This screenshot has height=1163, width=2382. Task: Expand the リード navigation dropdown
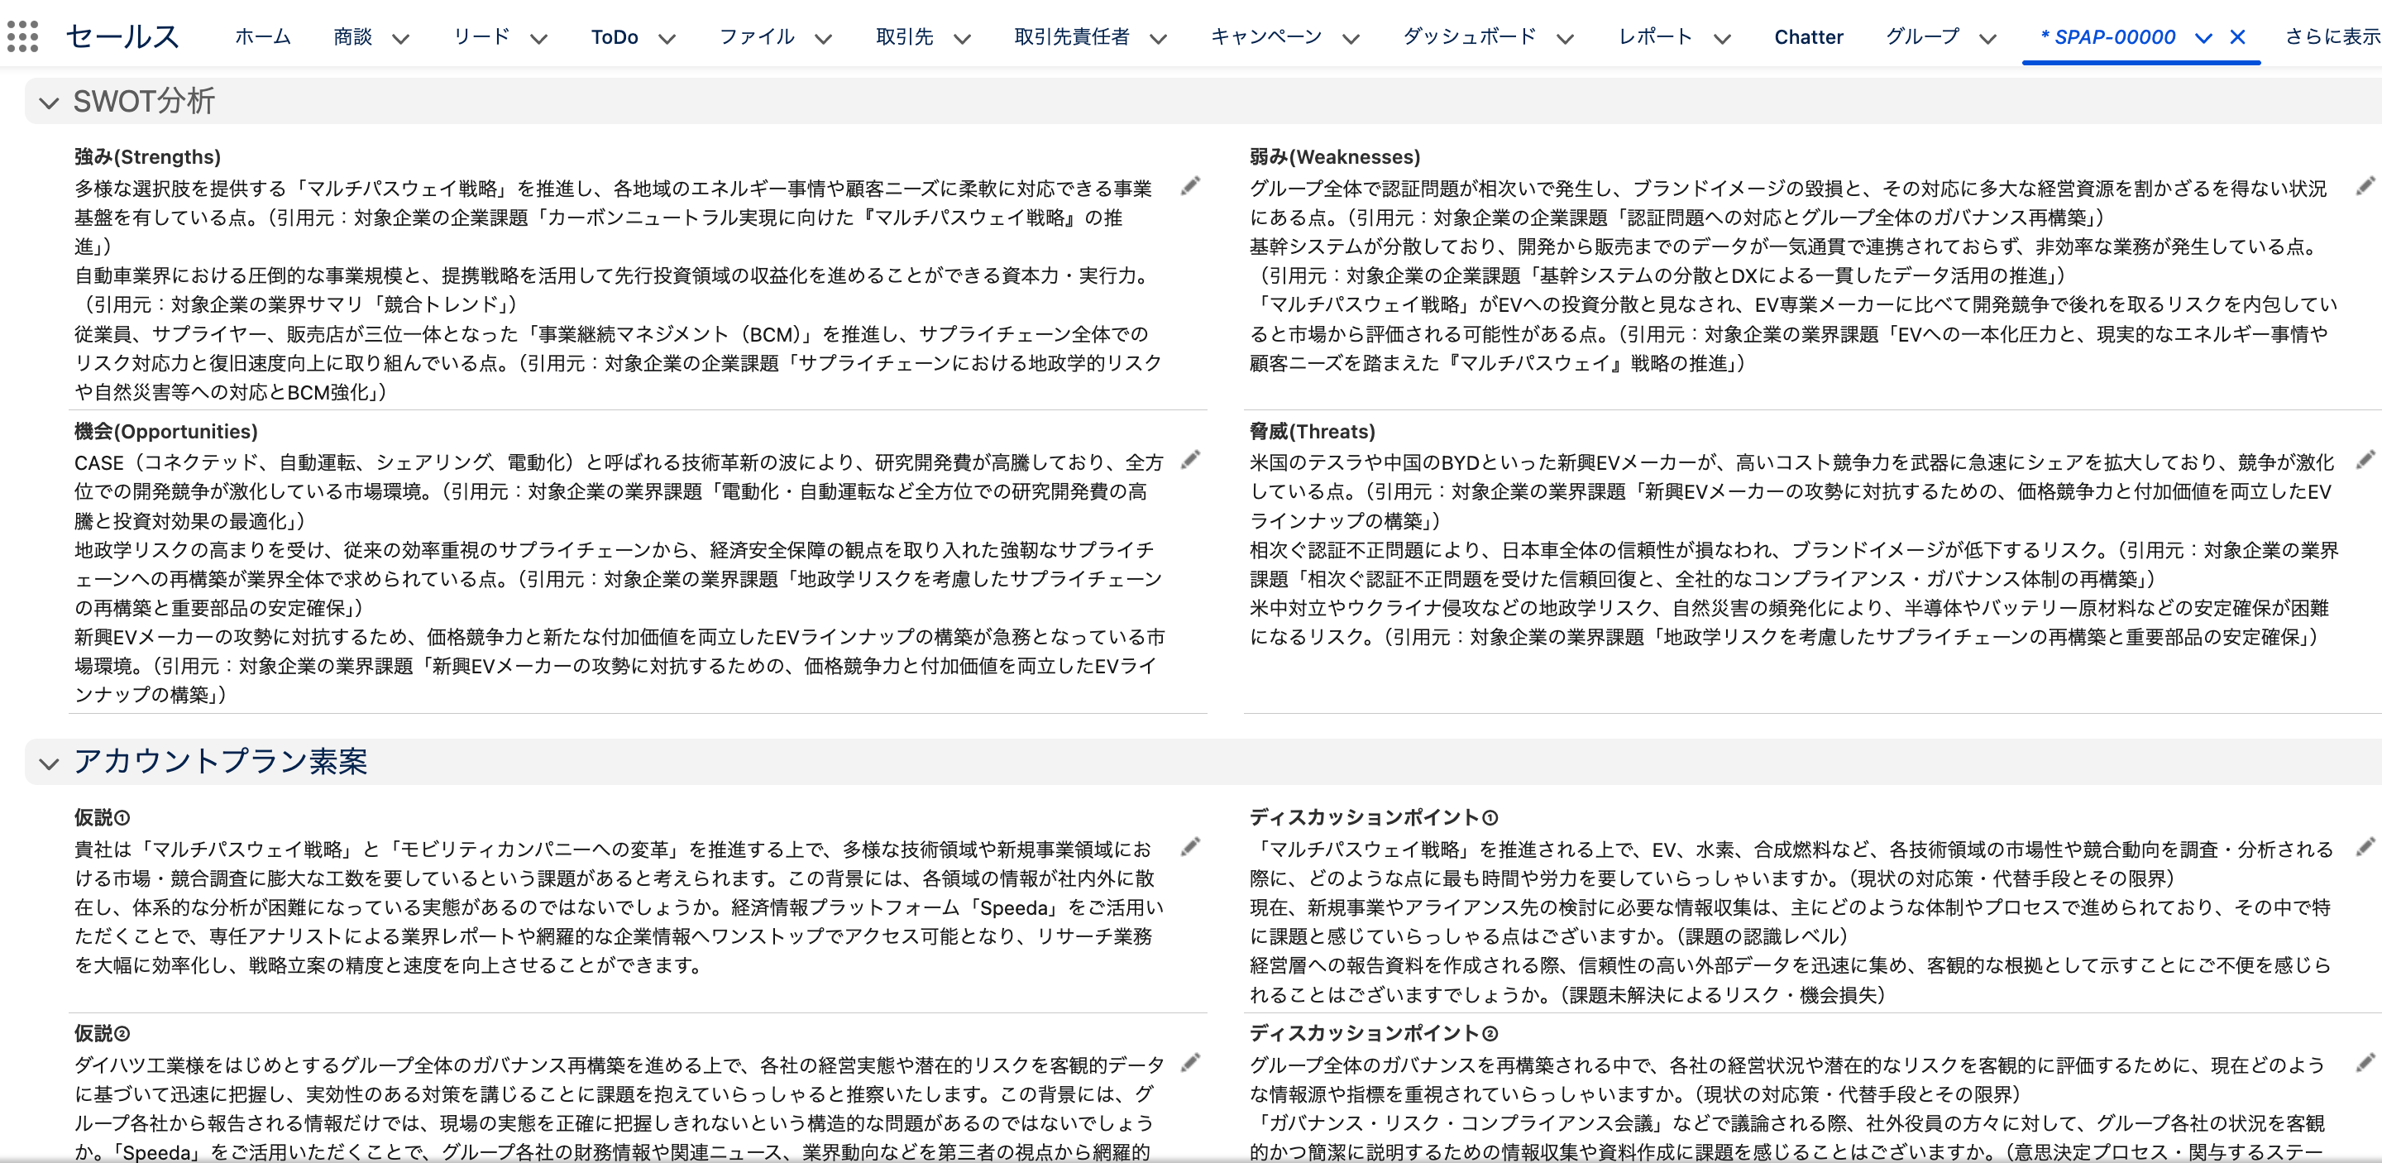pyautogui.click(x=539, y=39)
